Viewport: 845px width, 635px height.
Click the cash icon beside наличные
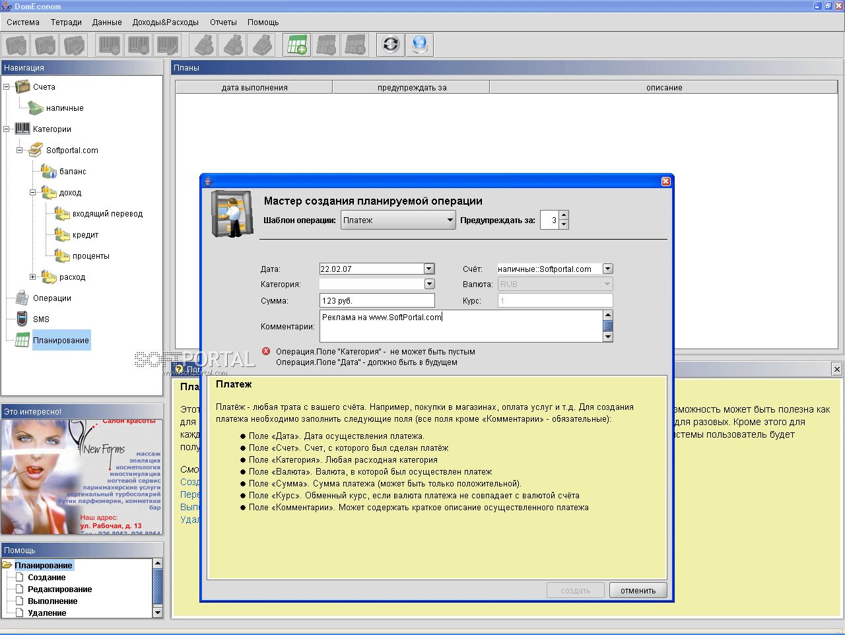(x=36, y=108)
